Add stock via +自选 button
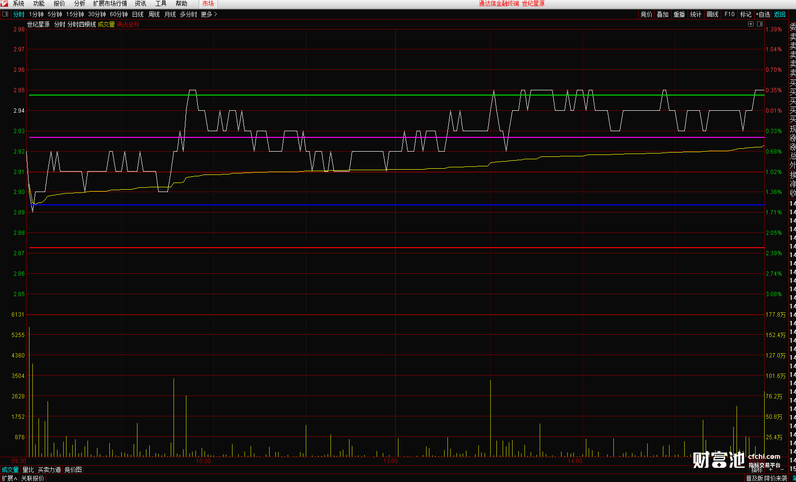 [763, 15]
